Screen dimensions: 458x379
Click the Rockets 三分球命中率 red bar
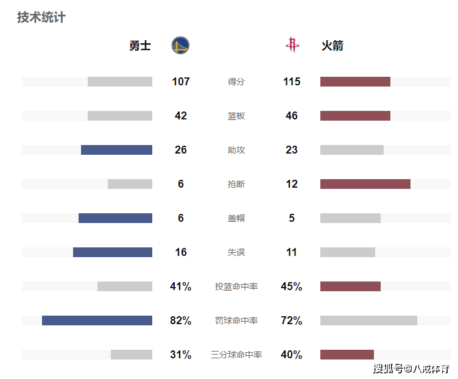347,355
